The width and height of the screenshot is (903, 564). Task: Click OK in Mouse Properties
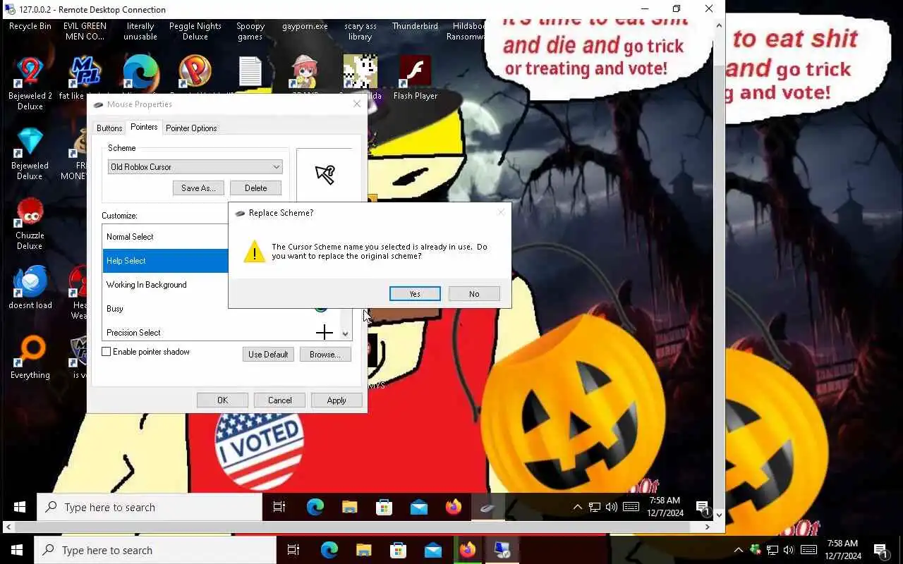[x=222, y=400]
